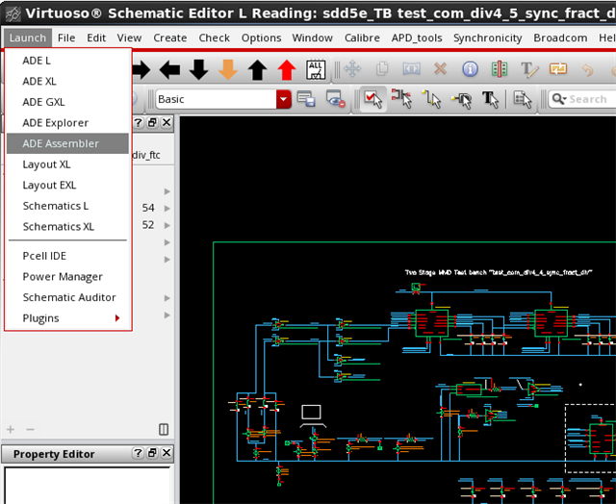Click the Undo arrow toolbar icon
Image resolution: width=616 pixels, height=504 pixels.
[587, 70]
